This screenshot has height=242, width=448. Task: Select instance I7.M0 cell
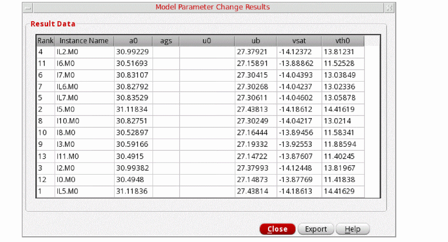pos(84,75)
